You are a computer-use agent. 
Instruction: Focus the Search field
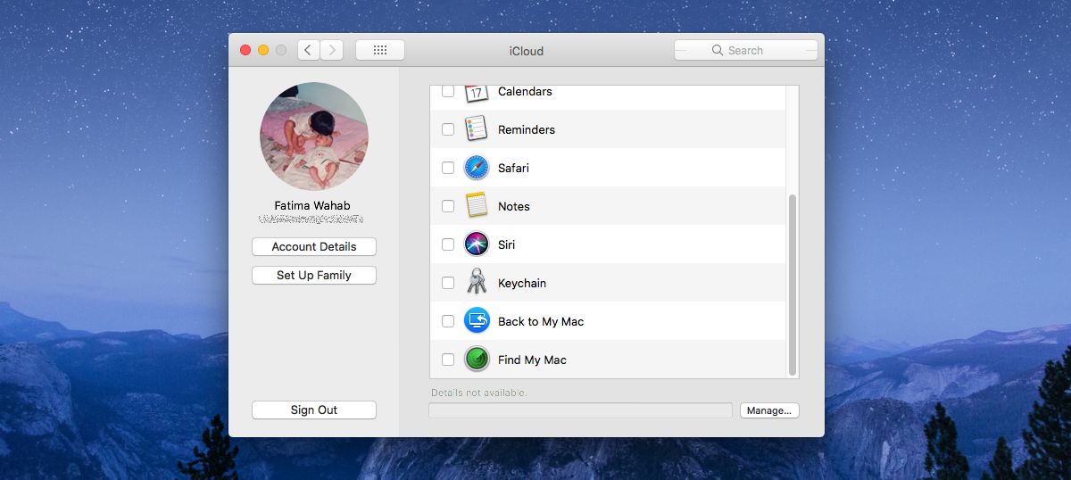[746, 51]
